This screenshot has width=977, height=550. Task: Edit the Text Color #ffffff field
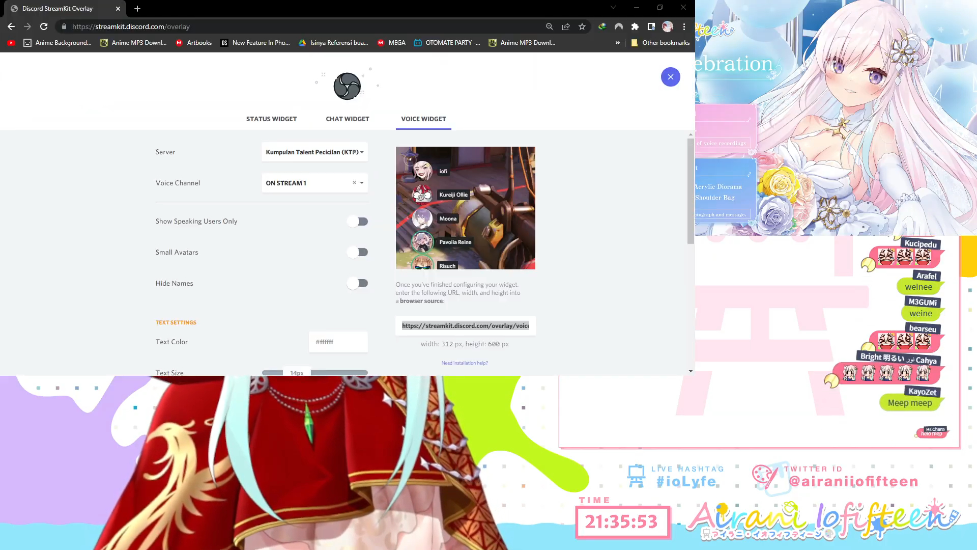(x=338, y=342)
